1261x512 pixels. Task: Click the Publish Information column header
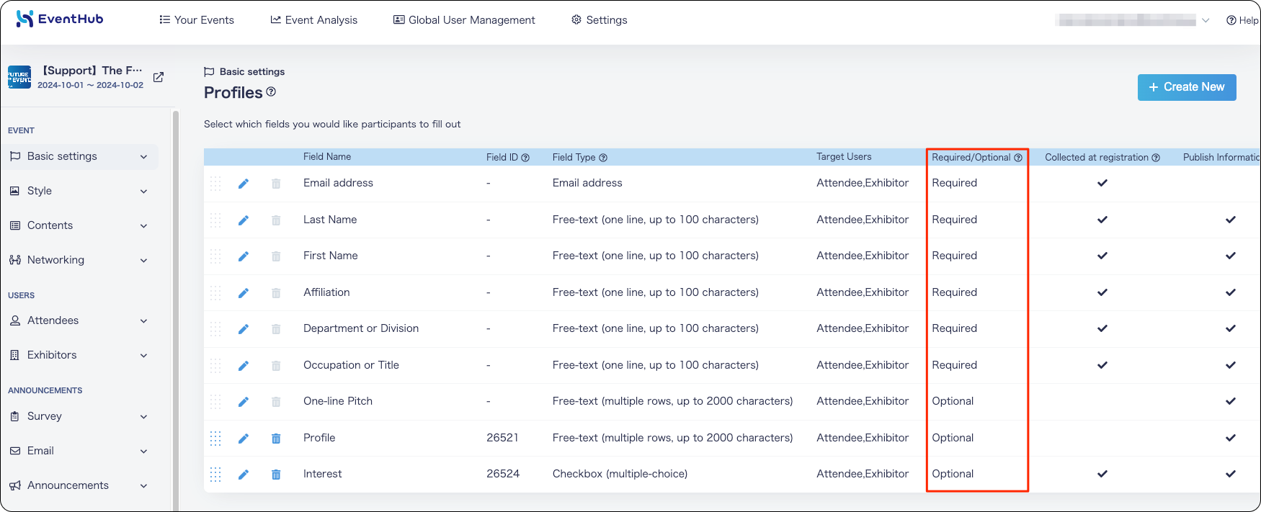point(1221,158)
